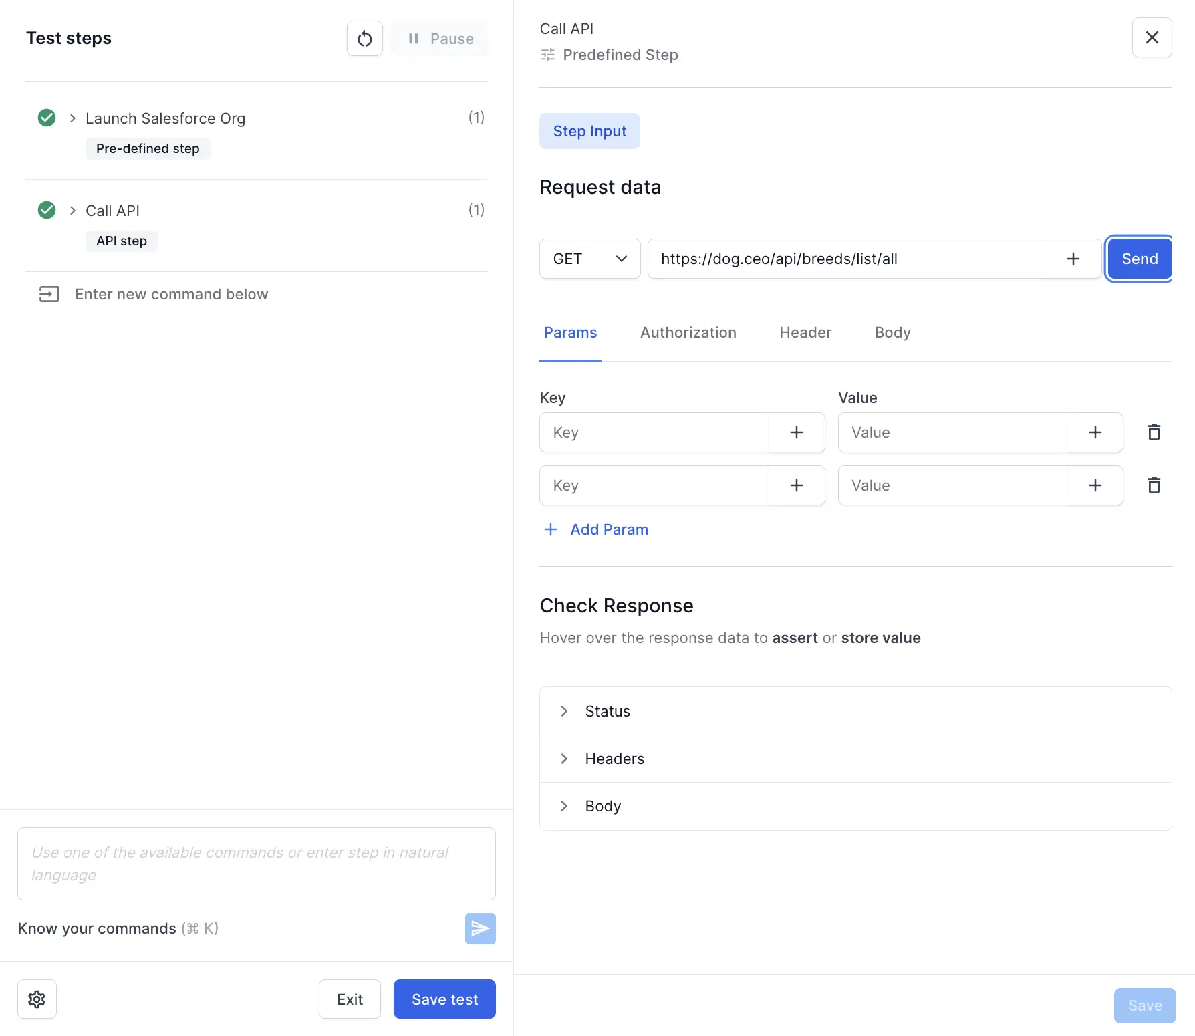This screenshot has height=1036, width=1195.
Task: Open the GET method dropdown
Action: pos(589,259)
